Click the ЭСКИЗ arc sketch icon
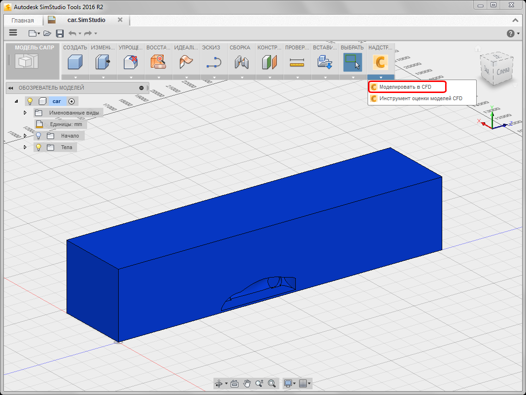526x395 pixels. 213,62
